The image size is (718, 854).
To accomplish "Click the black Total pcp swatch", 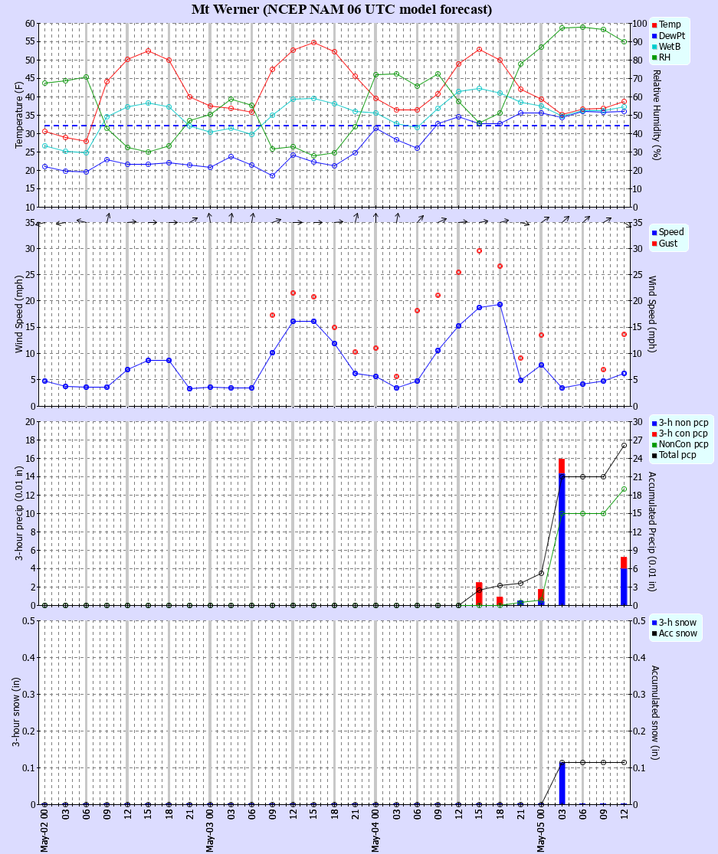I will (654, 455).
